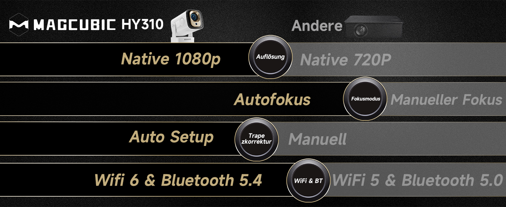The width and height of the screenshot is (506, 207).
Task: Select the Trapezkorrektur round badge
Action: click(257, 139)
